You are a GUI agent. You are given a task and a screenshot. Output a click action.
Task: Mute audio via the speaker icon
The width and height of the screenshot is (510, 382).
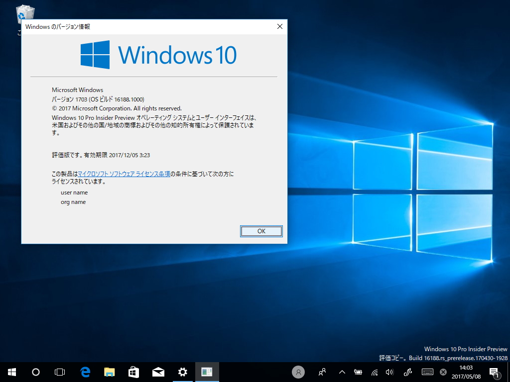[x=391, y=372]
